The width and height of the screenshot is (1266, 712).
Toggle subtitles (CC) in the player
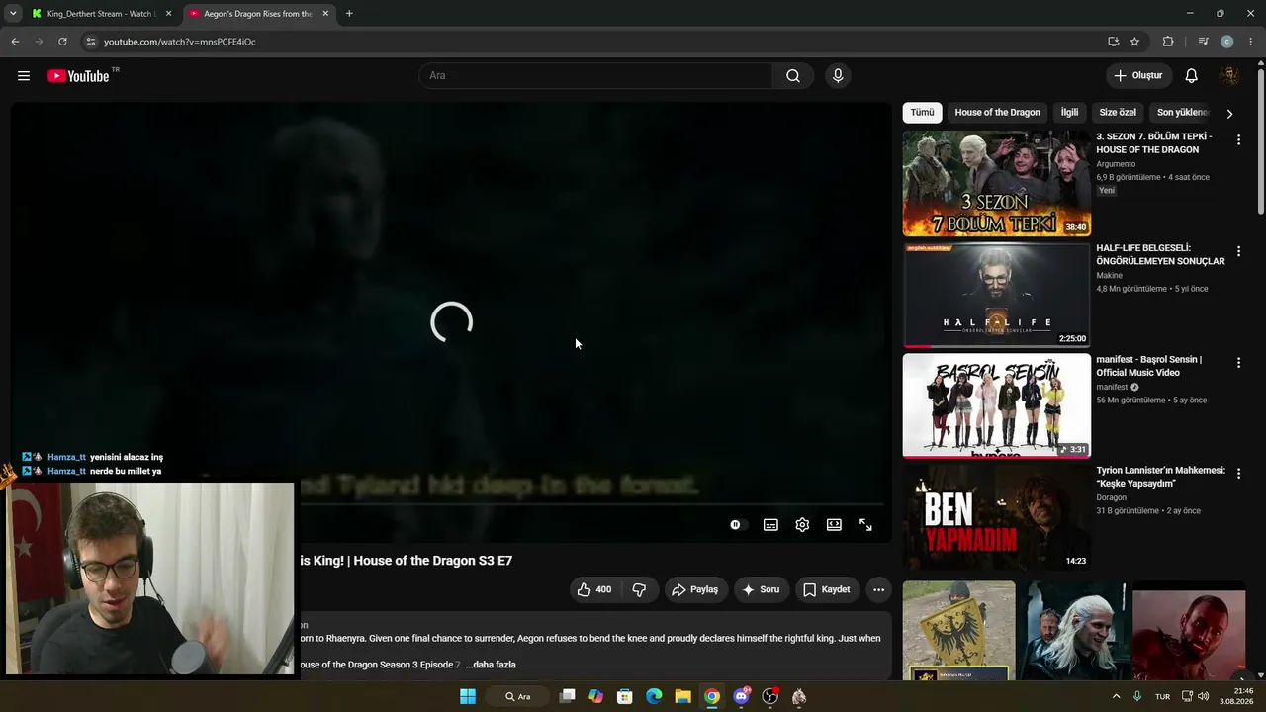[x=770, y=525]
